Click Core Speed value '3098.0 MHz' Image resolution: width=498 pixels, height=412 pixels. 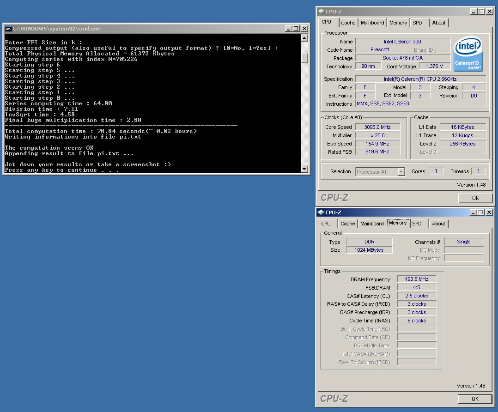377,127
